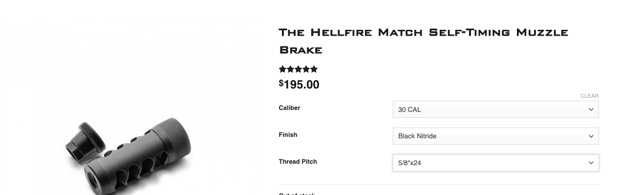Open the Finish dropdown showing Black Nitride
Screen dimensions: 620x195
495,136
